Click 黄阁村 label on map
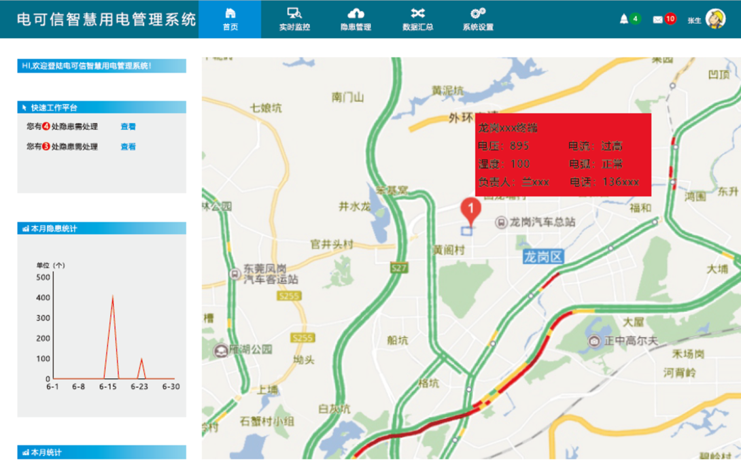 (449, 250)
